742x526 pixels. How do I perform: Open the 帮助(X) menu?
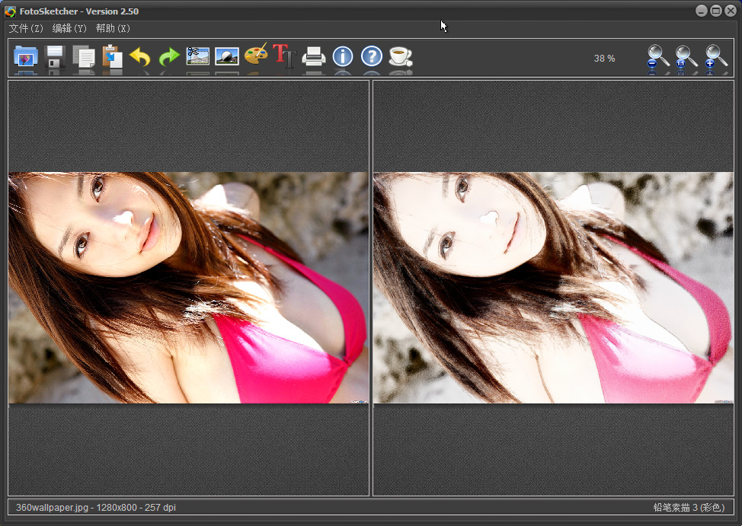[x=113, y=28]
